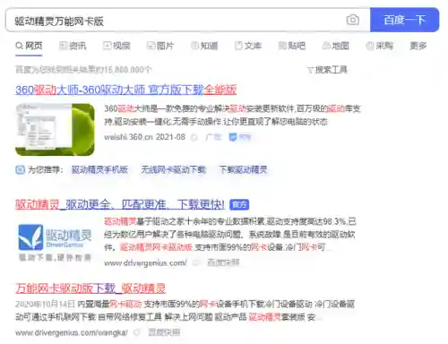Click the 驱动精灵 DriverGenius logo thumbnail
Image resolution: width=448 pixels, height=344 pixels.
point(55,243)
